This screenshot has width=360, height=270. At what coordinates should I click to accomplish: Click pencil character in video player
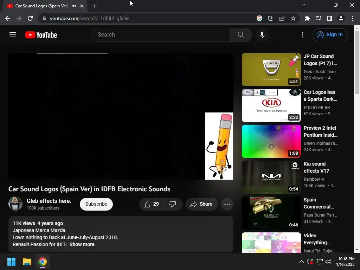[219, 146]
